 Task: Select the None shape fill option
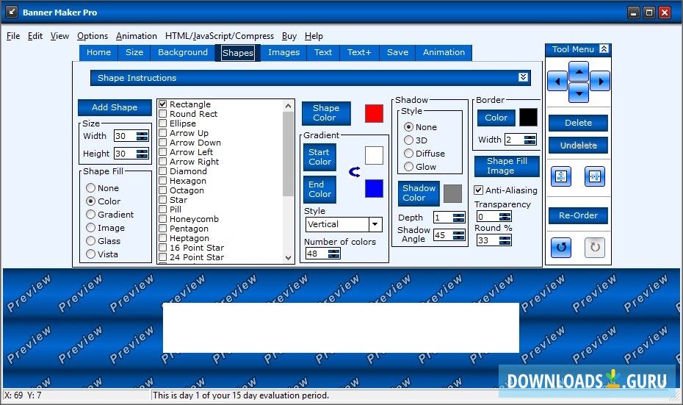[x=90, y=188]
